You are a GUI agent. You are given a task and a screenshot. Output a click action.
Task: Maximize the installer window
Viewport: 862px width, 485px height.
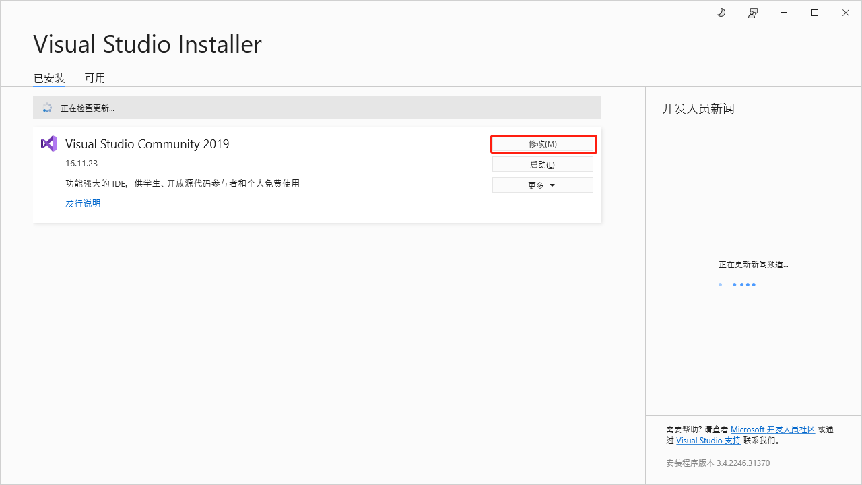point(815,13)
